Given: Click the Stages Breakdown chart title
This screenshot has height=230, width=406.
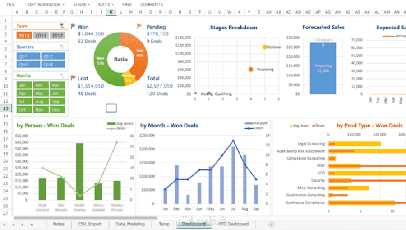Looking at the screenshot, I should tap(234, 28).
